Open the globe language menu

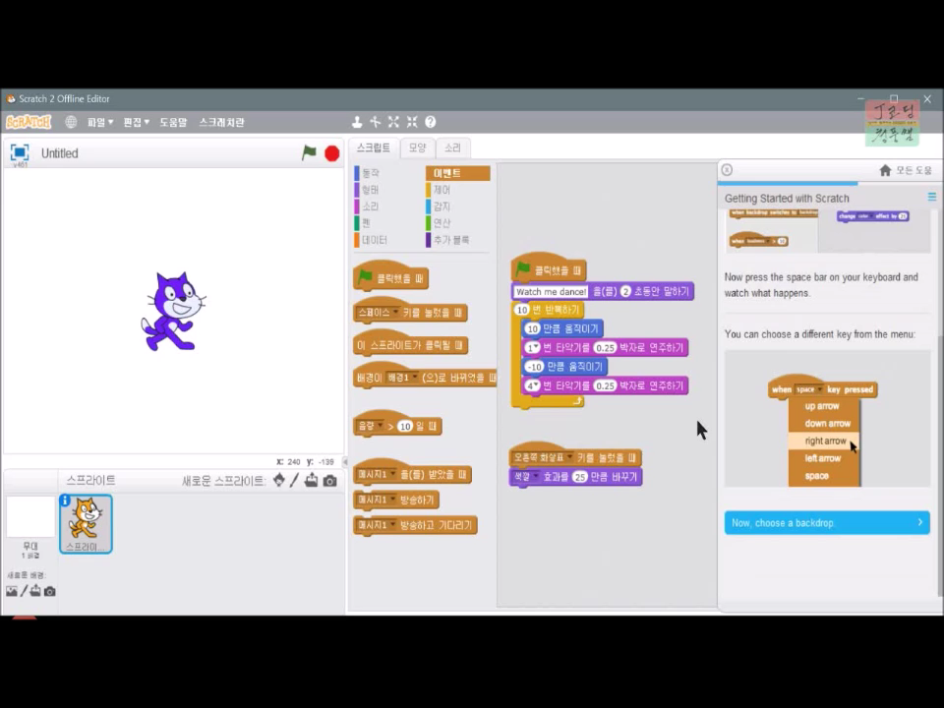point(71,122)
